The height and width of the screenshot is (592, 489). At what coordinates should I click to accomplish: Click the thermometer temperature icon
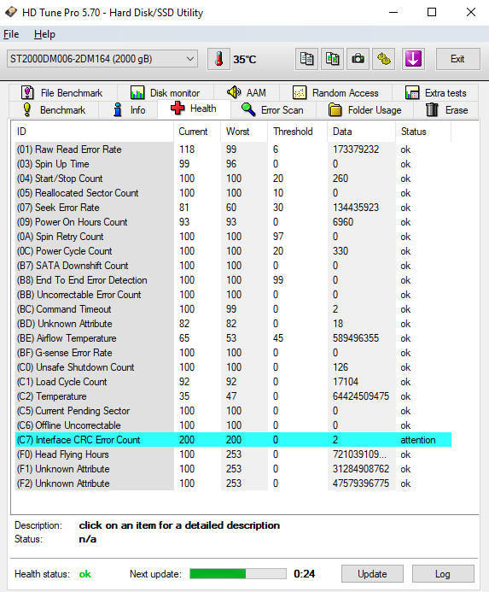click(x=218, y=59)
